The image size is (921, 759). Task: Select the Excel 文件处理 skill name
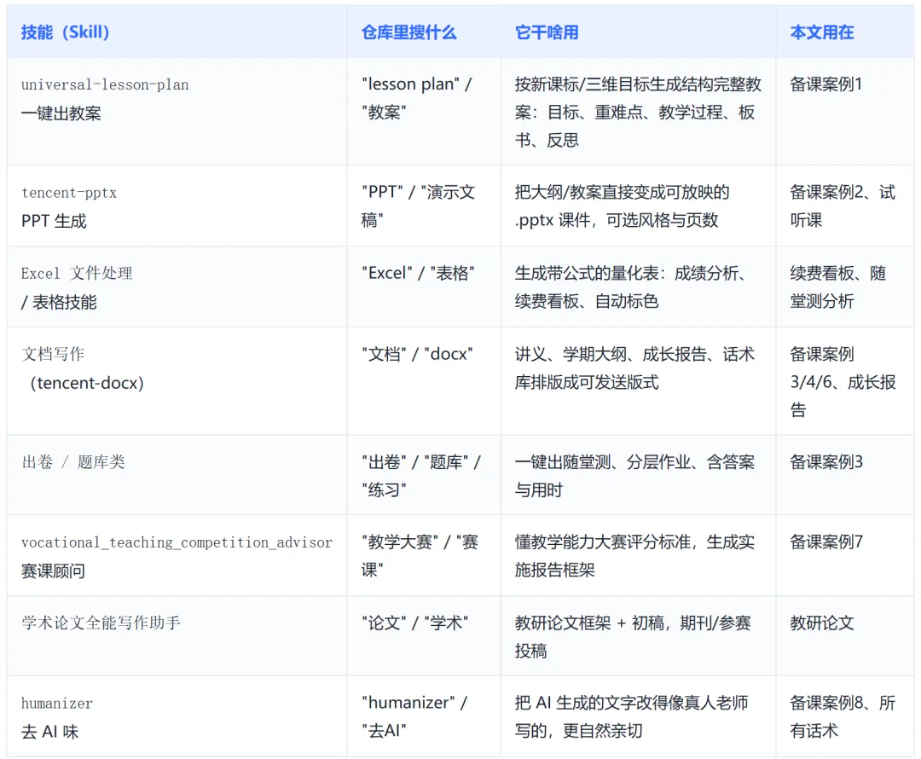tap(77, 273)
